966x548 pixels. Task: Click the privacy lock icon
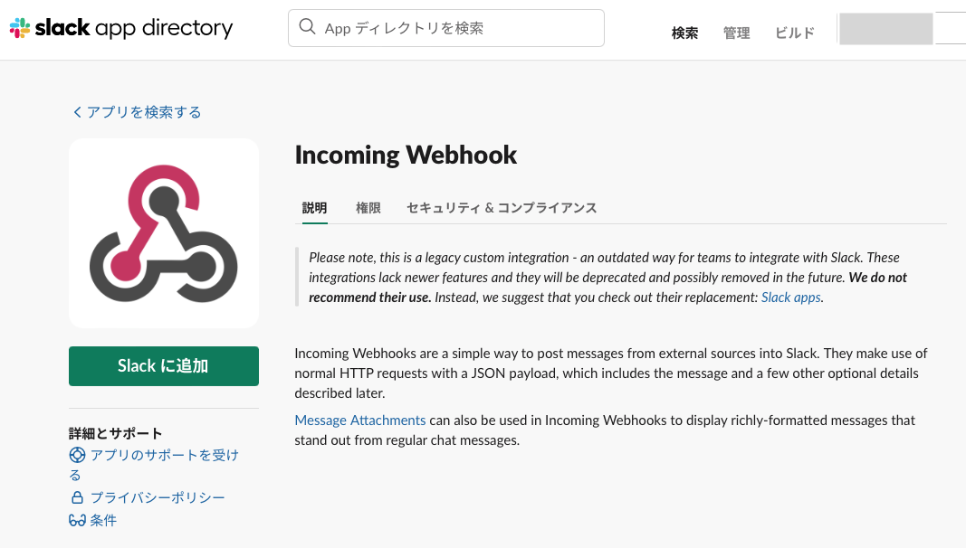click(x=77, y=497)
